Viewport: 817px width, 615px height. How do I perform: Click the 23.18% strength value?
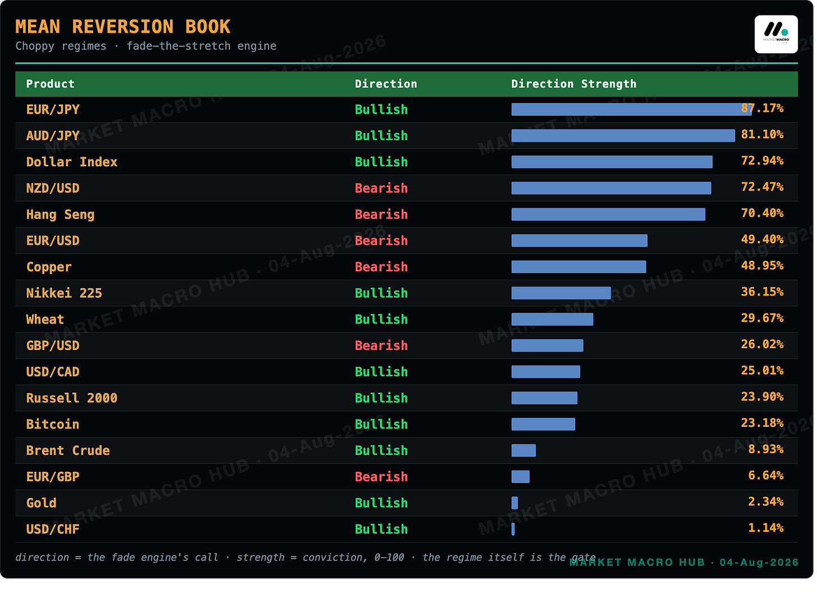click(762, 422)
